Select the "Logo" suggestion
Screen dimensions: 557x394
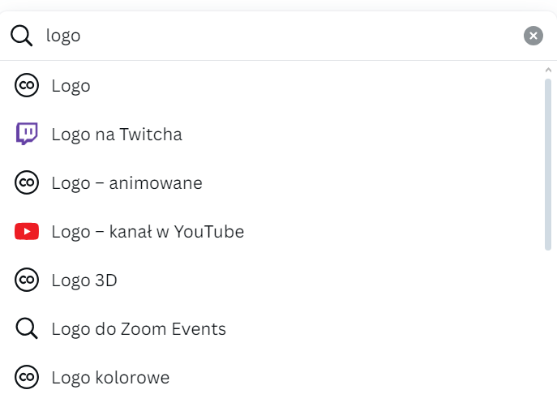[x=71, y=86]
